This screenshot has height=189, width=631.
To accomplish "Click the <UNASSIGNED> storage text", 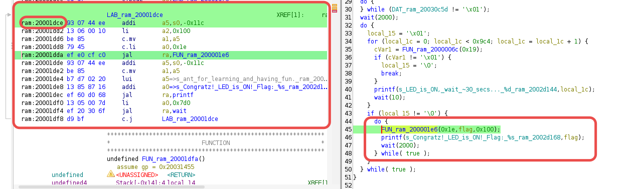I will (137, 174).
